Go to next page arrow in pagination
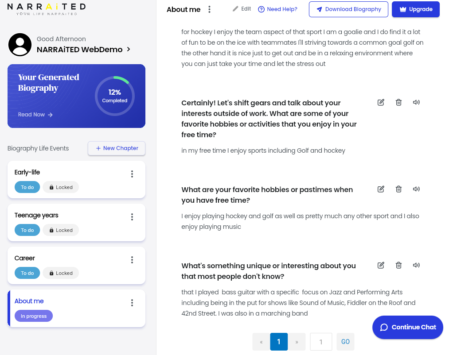Screen dimensions: 449x355 click(x=297, y=342)
